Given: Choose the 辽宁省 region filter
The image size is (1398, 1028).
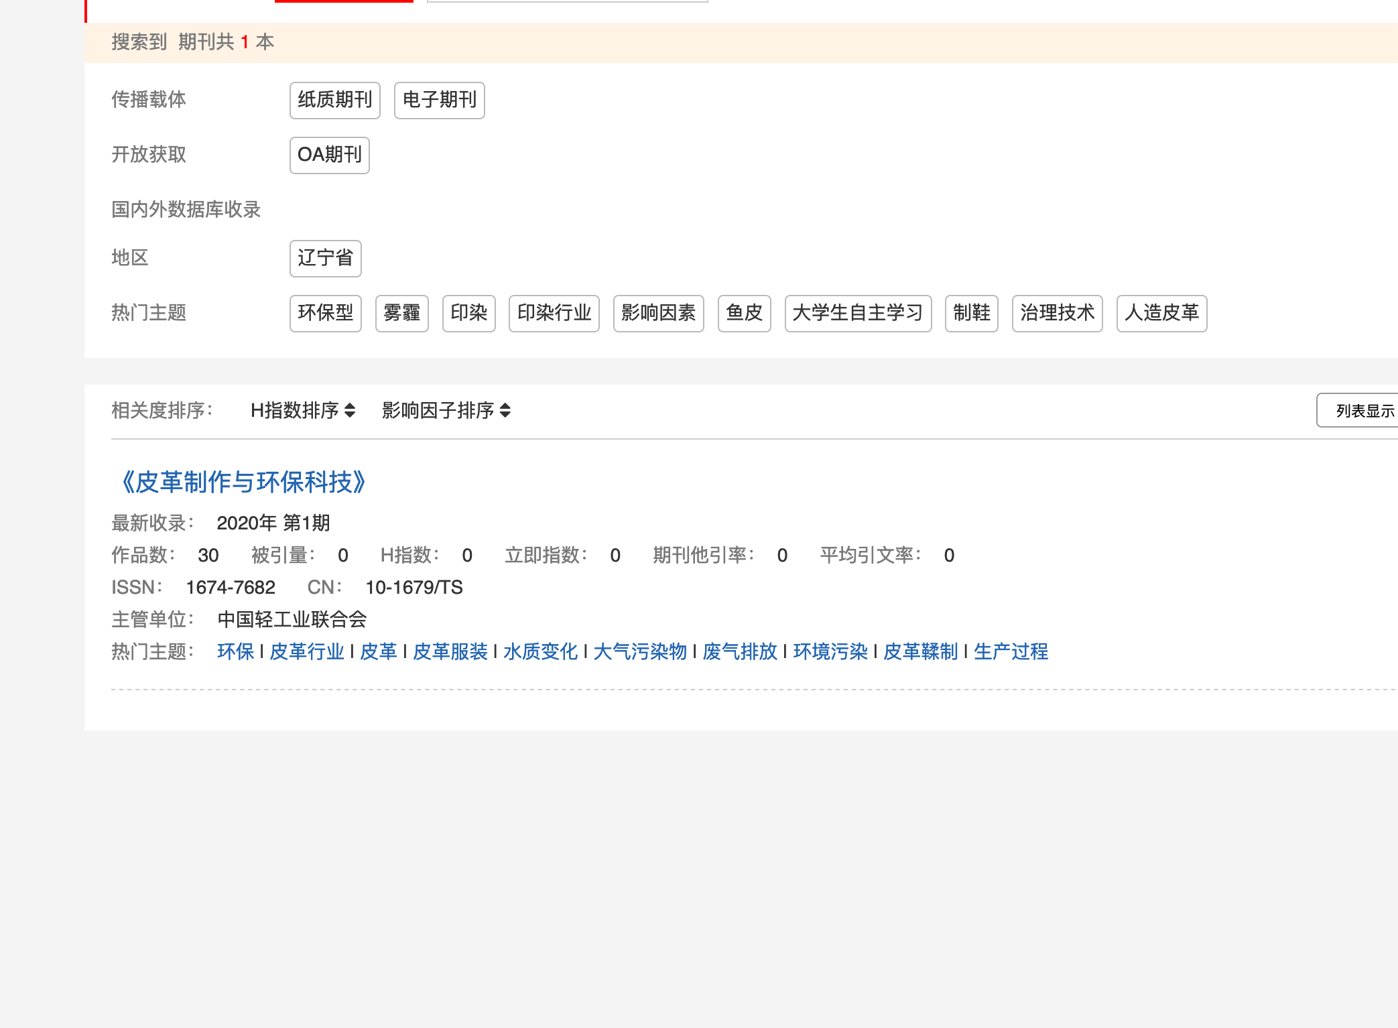Looking at the screenshot, I should pos(326,259).
